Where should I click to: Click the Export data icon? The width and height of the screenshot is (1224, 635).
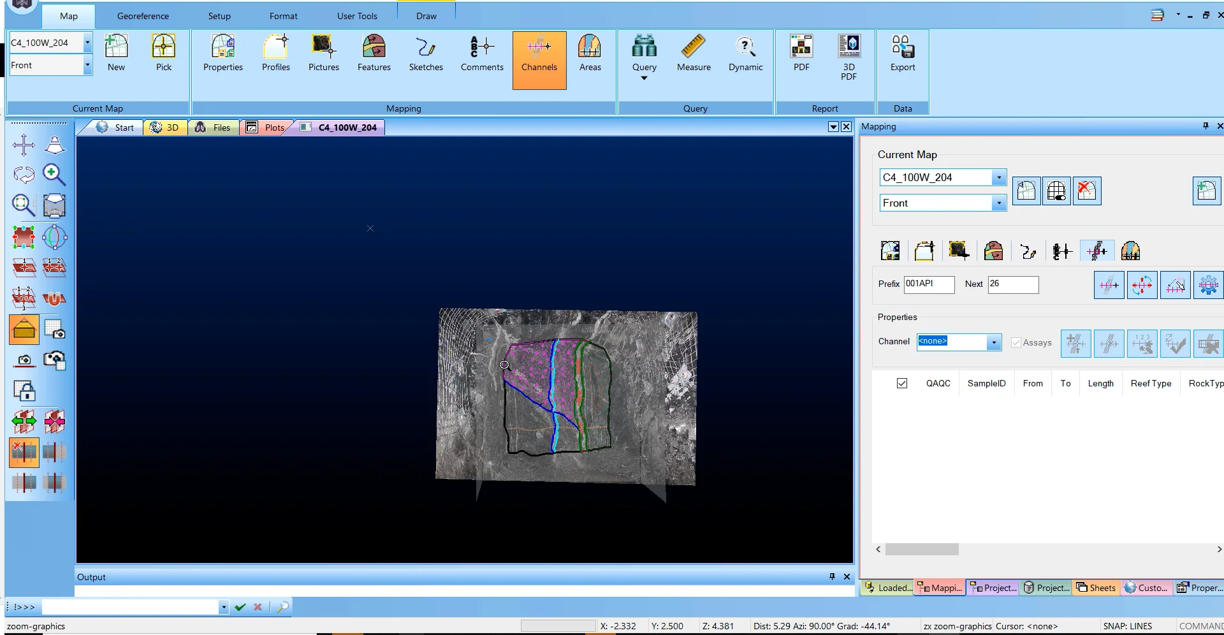click(x=902, y=54)
